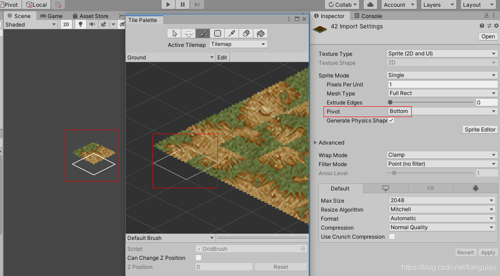The image size is (500, 276).
Task: Maximize the Tile Palette window
Action: click(297, 19)
